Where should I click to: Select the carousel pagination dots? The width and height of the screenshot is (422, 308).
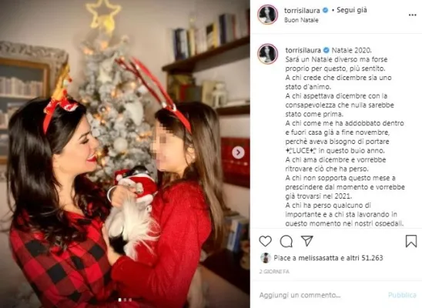[126, 300]
